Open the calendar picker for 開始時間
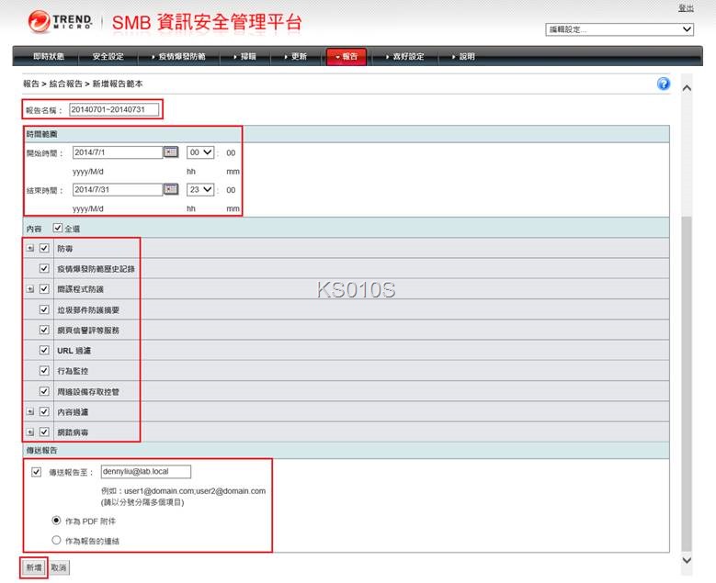 [x=171, y=151]
